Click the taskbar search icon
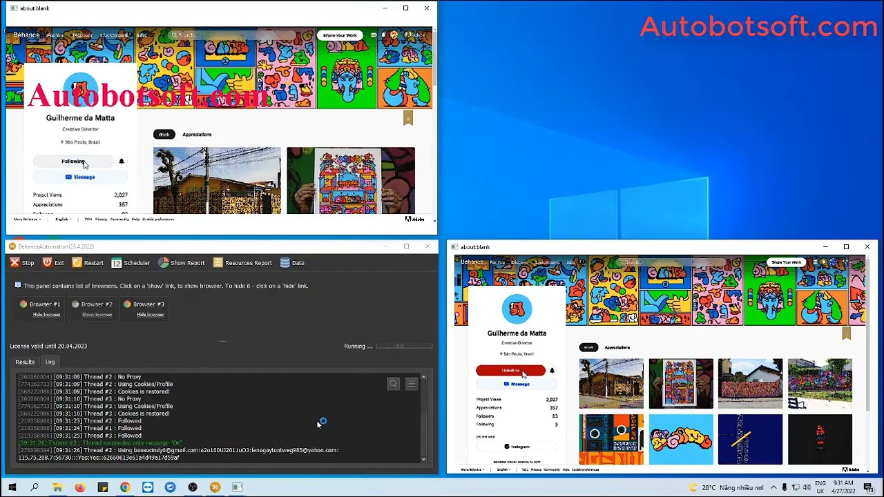The width and height of the screenshot is (884, 497). [x=35, y=487]
